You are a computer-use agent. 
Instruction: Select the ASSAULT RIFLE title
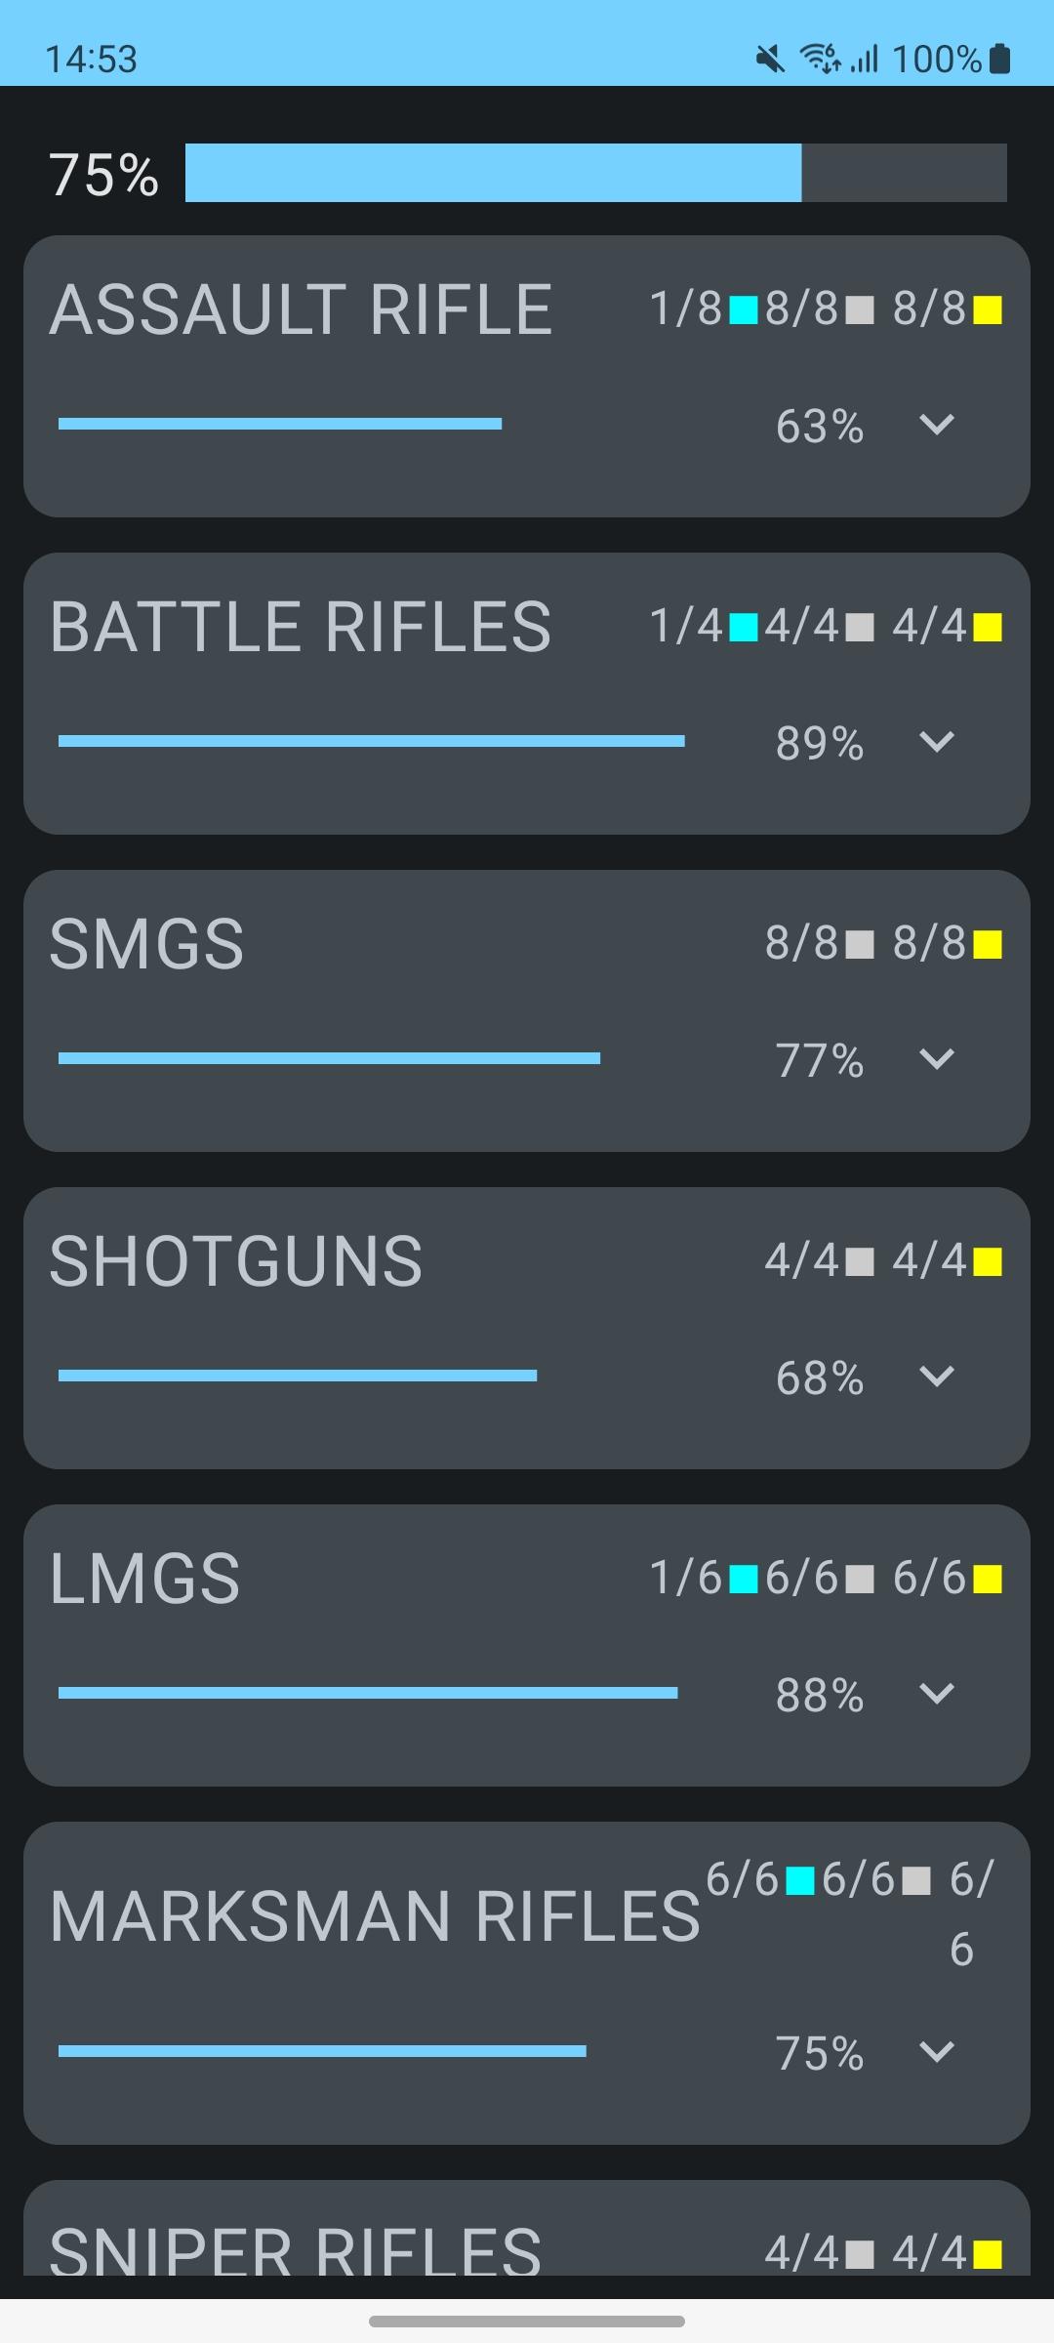(301, 310)
